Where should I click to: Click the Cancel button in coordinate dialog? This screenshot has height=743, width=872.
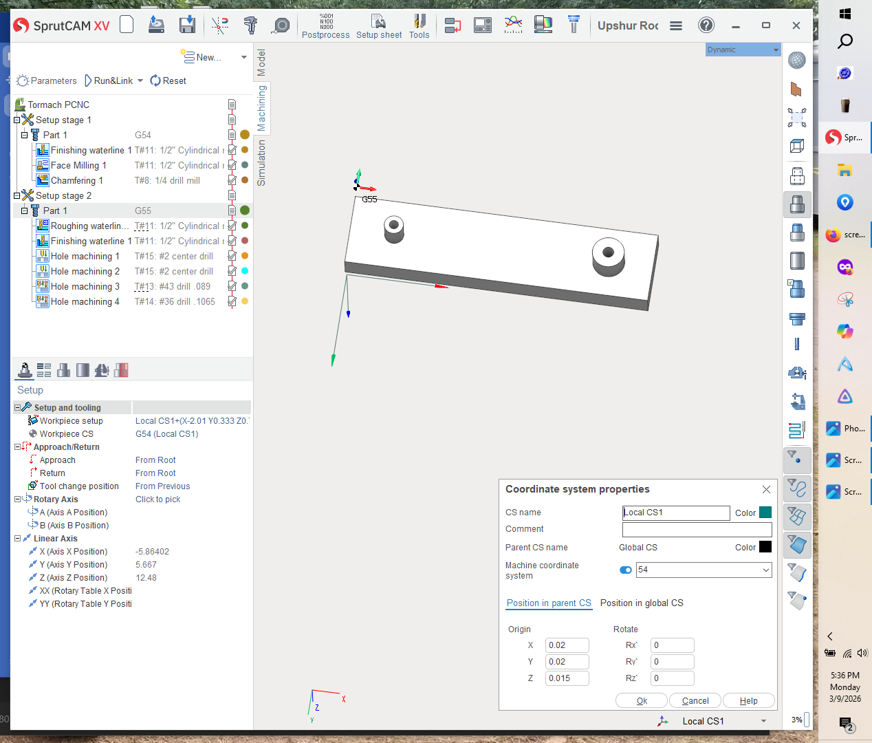(x=695, y=700)
